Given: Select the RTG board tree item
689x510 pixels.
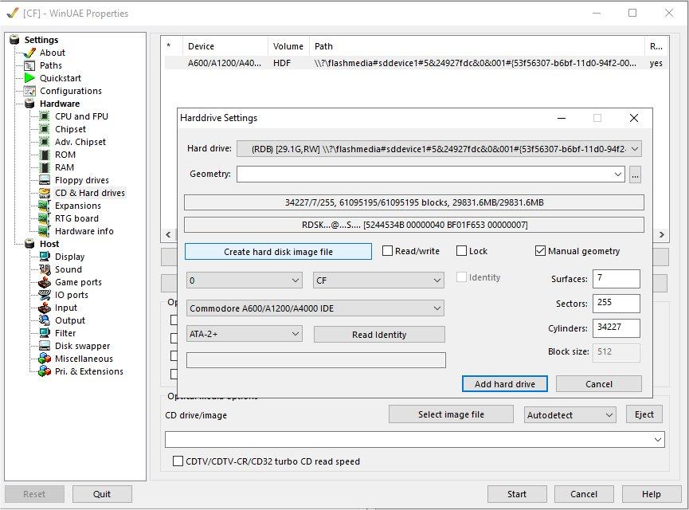Looking at the screenshot, I should pos(76,218).
